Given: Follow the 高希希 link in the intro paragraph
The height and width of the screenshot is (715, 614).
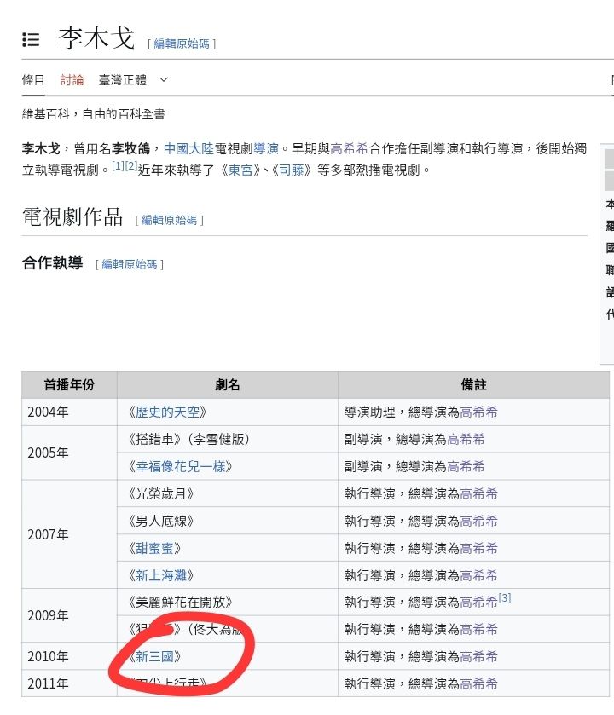Looking at the screenshot, I should point(349,147).
